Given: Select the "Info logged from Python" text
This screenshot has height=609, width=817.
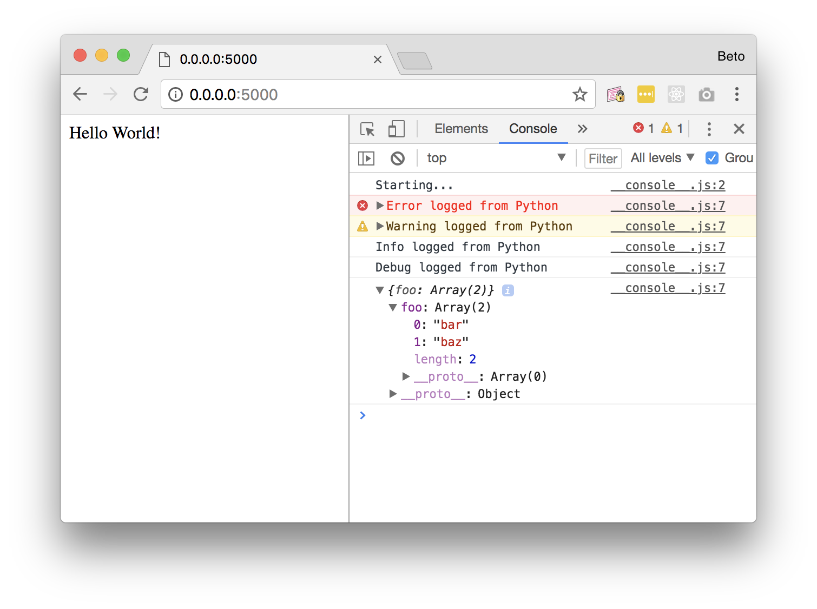Looking at the screenshot, I should click(x=458, y=247).
